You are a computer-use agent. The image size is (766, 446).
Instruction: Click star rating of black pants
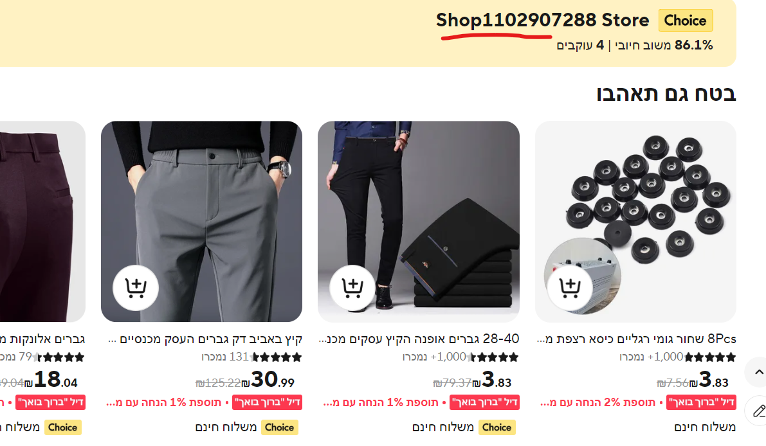pyautogui.click(x=495, y=357)
